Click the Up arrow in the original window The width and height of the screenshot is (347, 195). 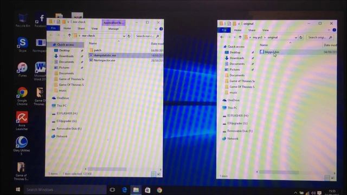240,37
